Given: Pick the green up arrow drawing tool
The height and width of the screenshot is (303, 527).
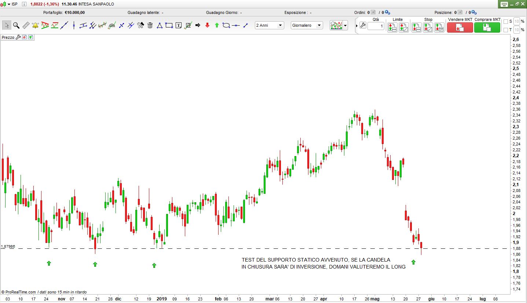Looking at the screenshot, I should tap(217, 25).
